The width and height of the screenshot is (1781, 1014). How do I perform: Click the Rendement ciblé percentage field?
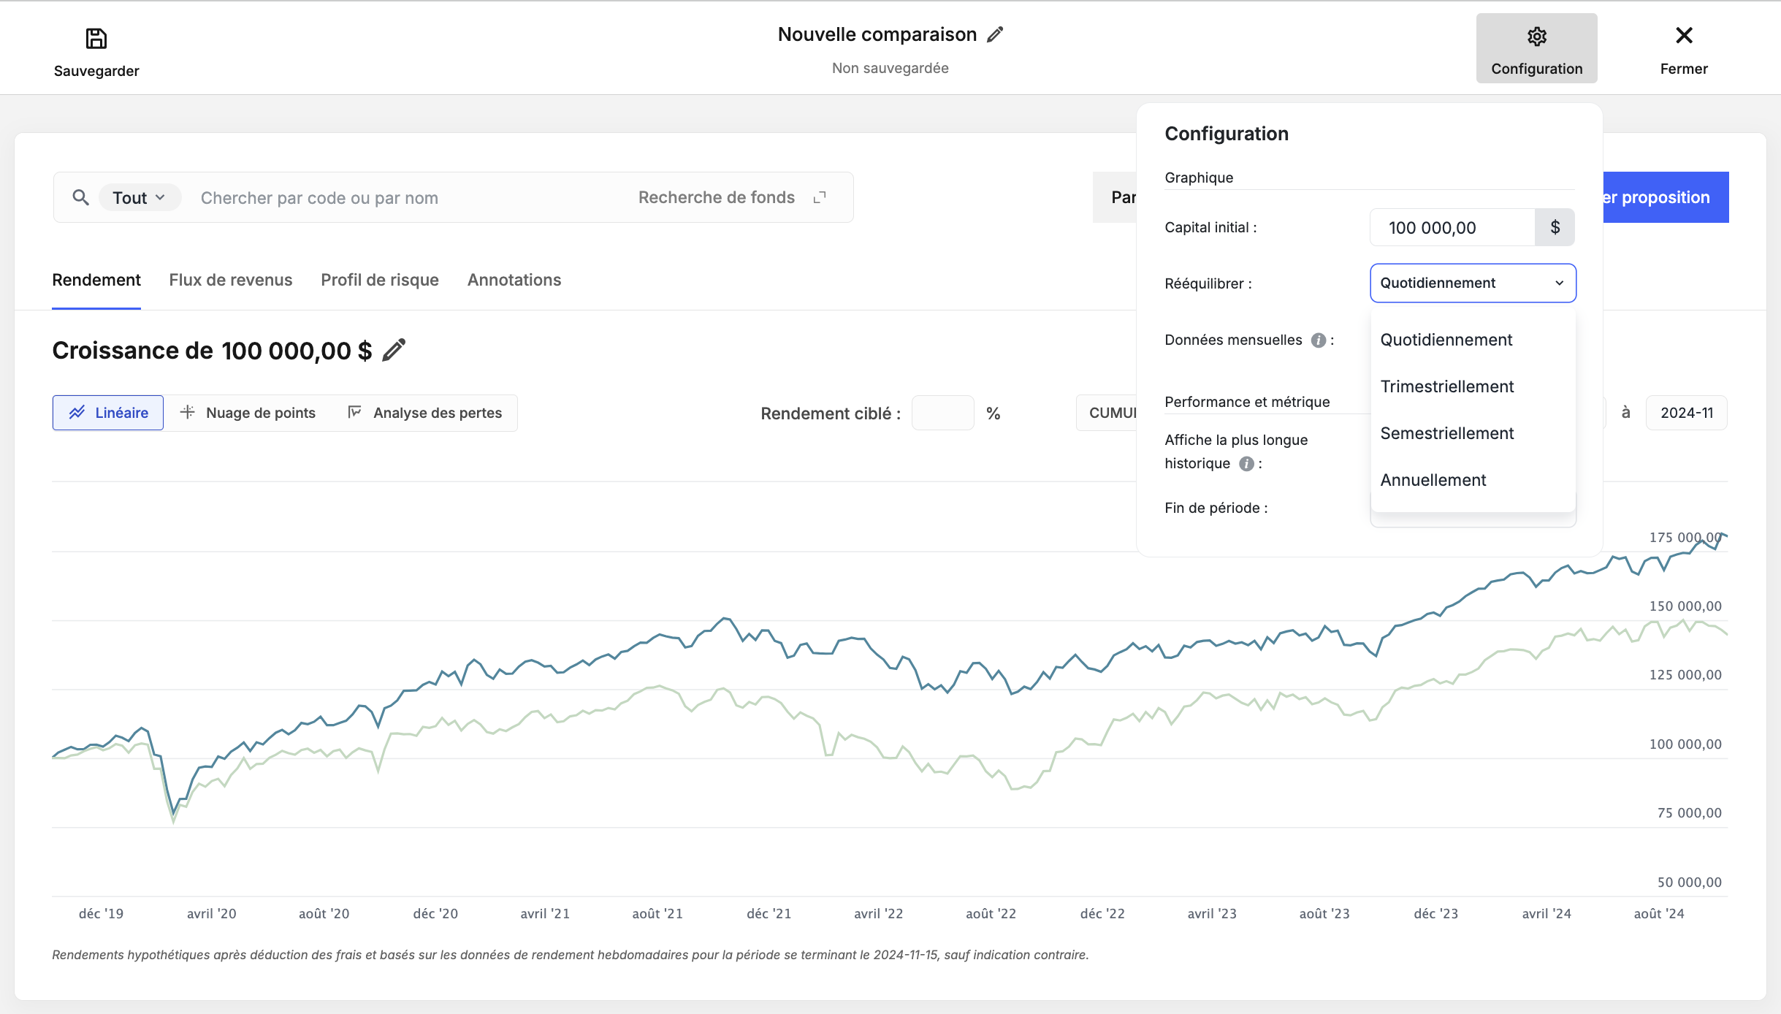[x=942, y=413]
